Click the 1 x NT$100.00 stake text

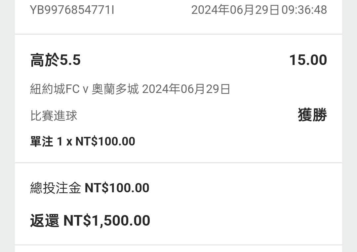(96, 142)
